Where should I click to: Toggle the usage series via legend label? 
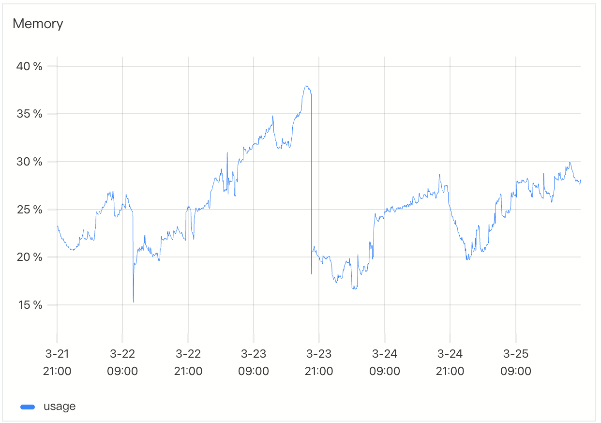click(60, 407)
